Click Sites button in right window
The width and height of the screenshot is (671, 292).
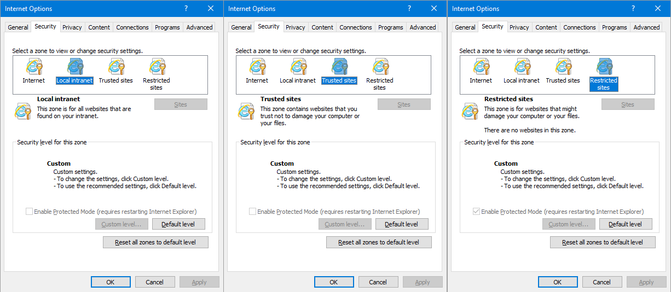pos(628,104)
